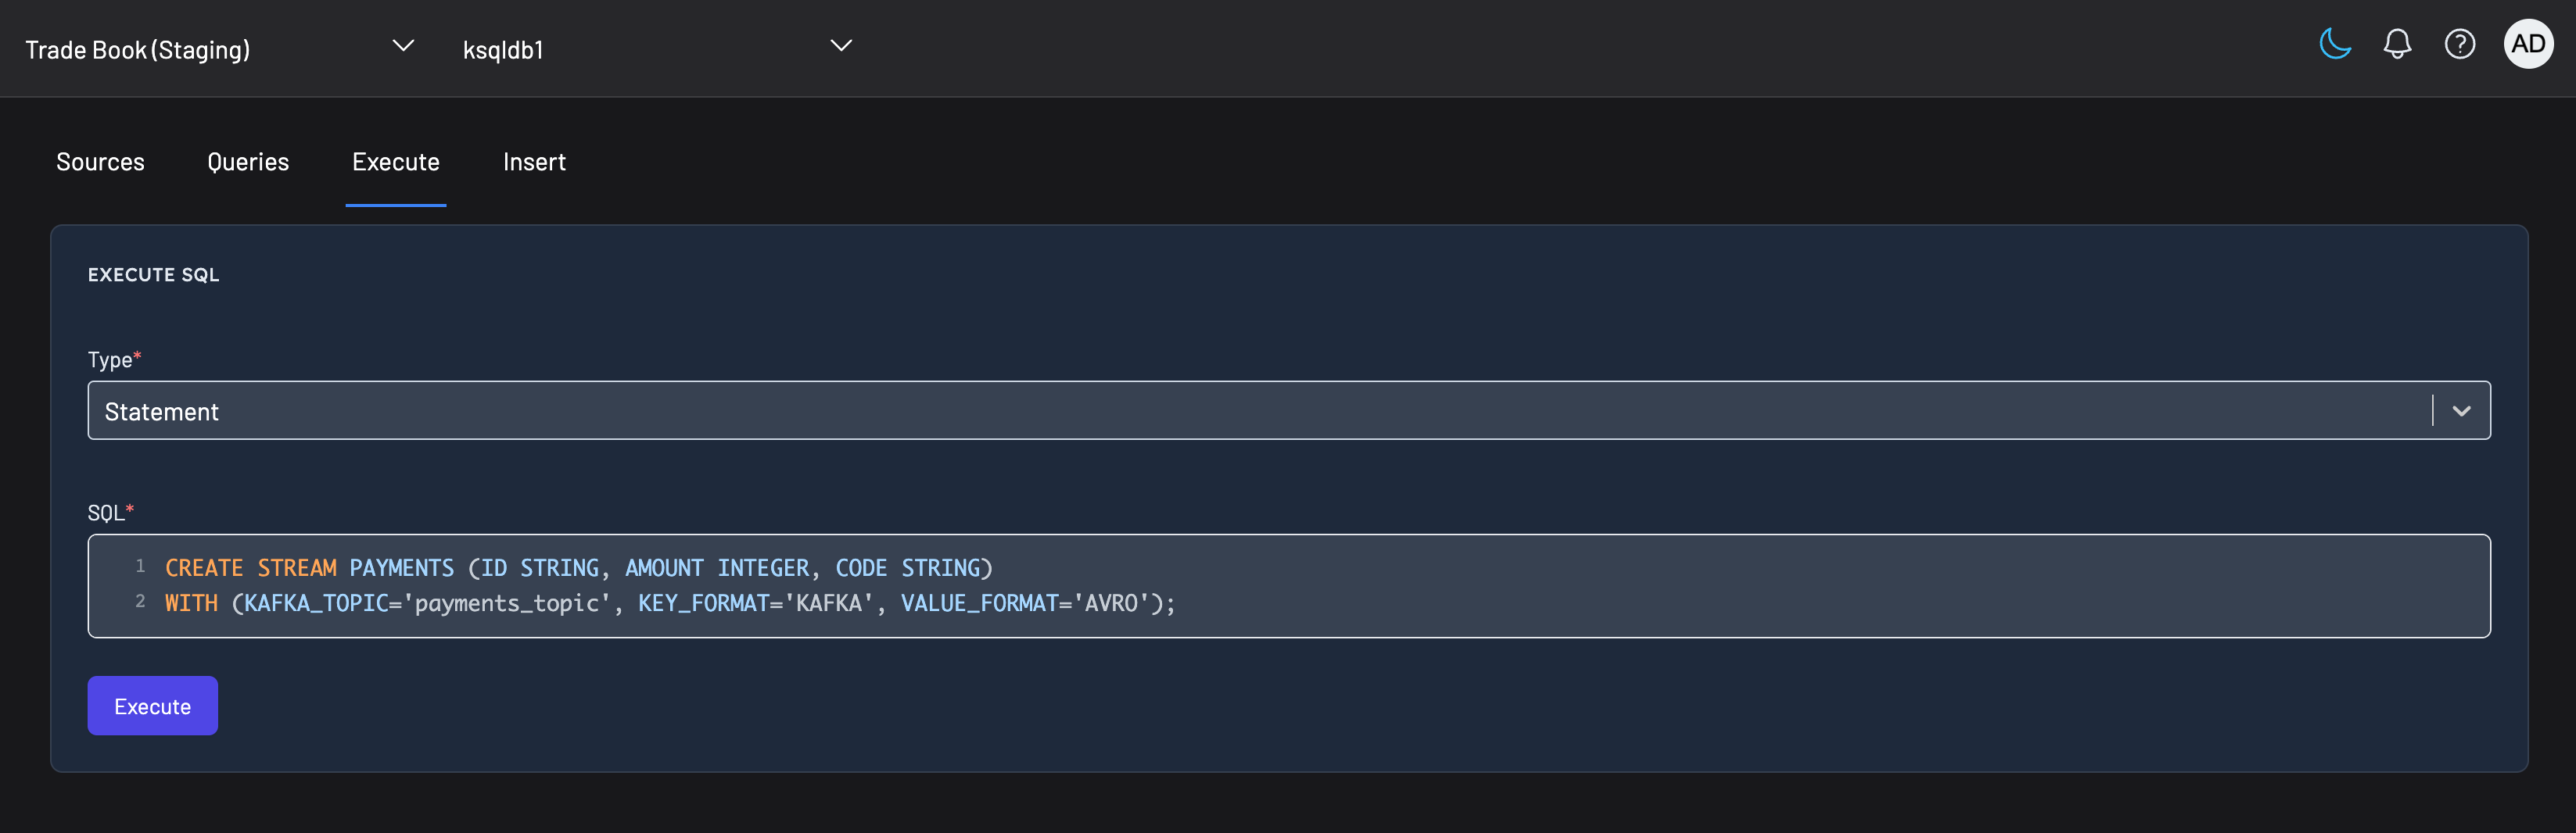Image resolution: width=2576 pixels, height=833 pixels.
Task: Click the Execute button to run the statement
Action: click(152, 705)
